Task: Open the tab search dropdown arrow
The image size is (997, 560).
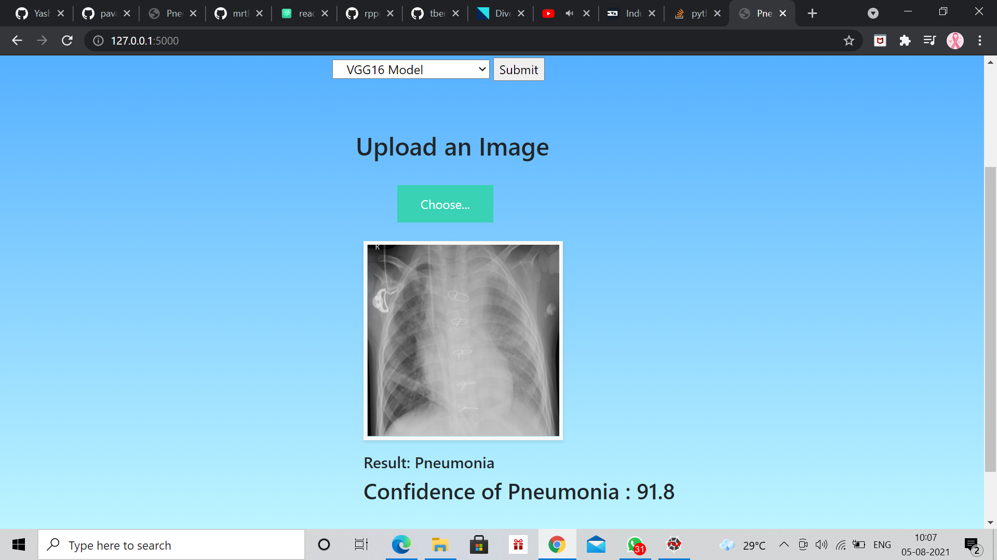Action: 873,13
